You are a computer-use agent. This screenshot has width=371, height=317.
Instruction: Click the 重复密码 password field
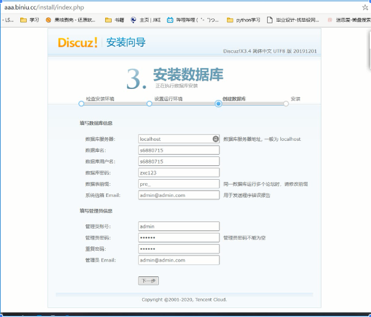pos(179,249)
